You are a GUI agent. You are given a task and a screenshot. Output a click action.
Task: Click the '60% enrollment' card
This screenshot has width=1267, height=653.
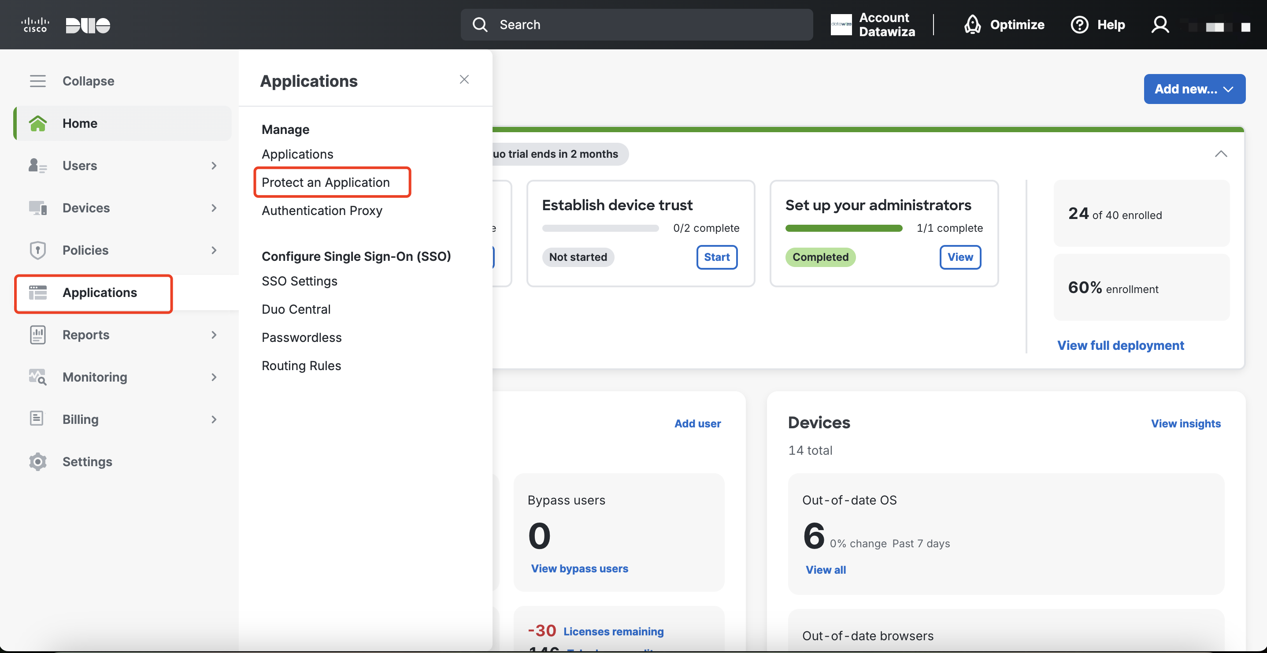[1141, 287]
